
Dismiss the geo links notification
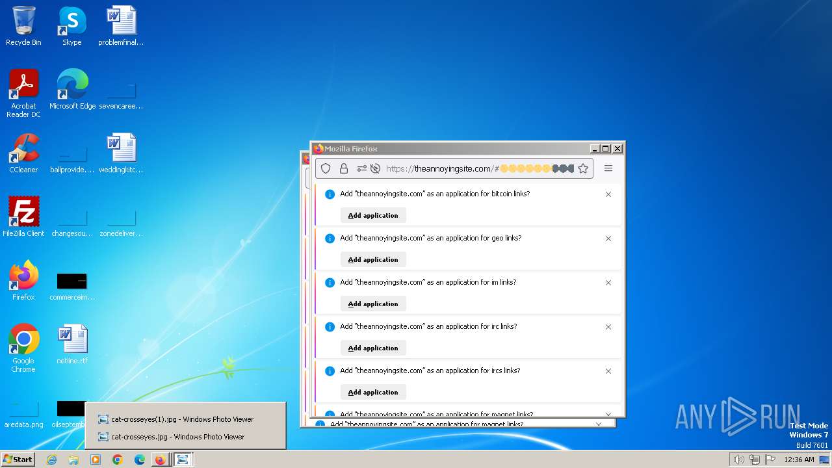coord(608,239)
